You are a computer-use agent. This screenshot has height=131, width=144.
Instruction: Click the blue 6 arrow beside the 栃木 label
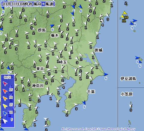[52, 26]
